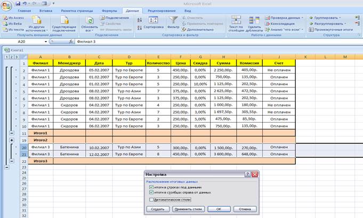
Task: Open 'Разметка страницы' tab
Action: [77, 11]
